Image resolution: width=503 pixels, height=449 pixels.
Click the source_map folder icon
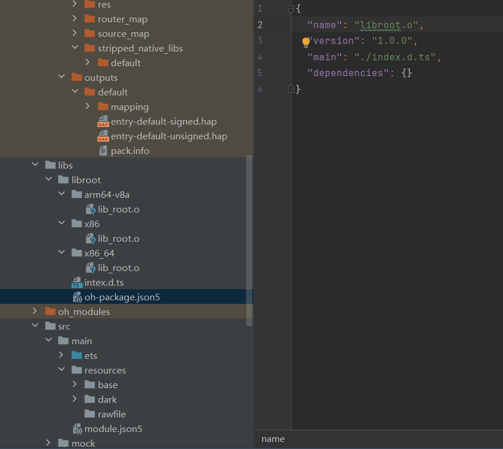(x=90, y=33)
